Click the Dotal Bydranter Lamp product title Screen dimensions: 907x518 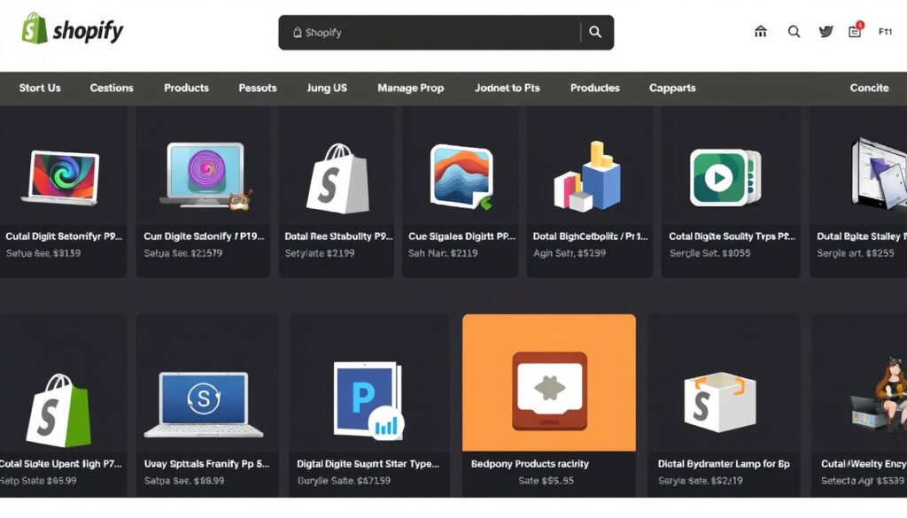[724, 463]
